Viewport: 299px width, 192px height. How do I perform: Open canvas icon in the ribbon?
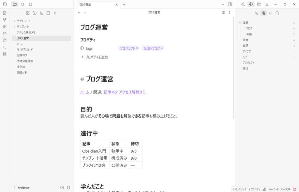coord(5,27)
